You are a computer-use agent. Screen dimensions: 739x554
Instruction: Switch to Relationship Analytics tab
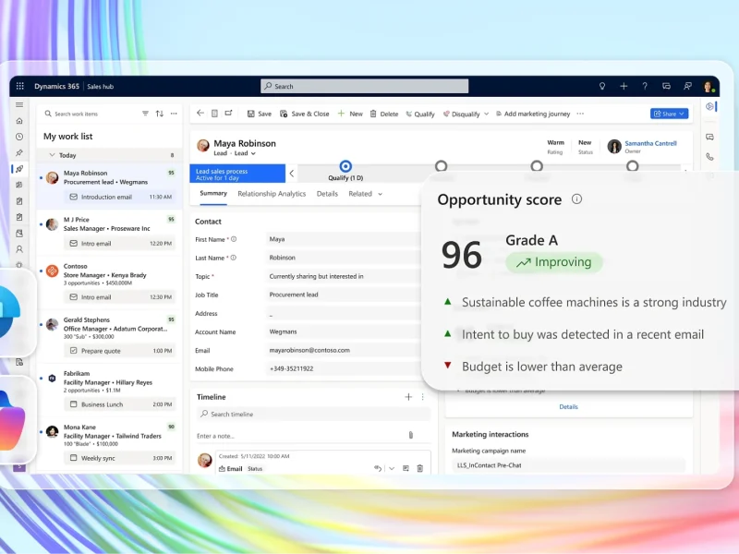(x=272, y=194)
